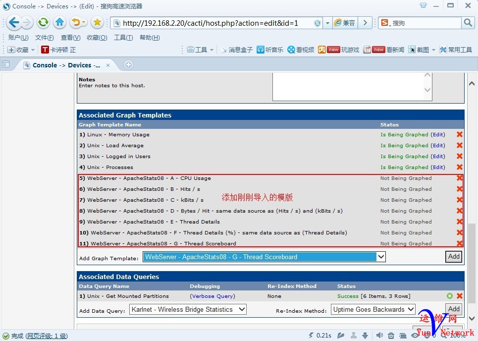Open the 账户(U) menu

point(18,38)
